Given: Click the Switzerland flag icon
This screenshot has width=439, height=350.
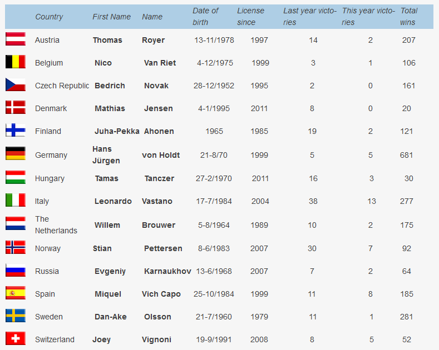Looking at the screenshot, I should click(16, 338).
